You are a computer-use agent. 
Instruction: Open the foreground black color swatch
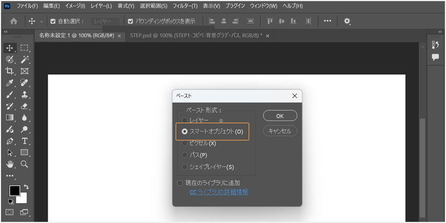pos(14,190)
